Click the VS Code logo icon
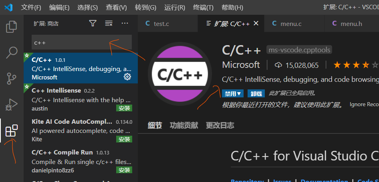The height and width of the screenshot is (182, 379). [8, 8]
